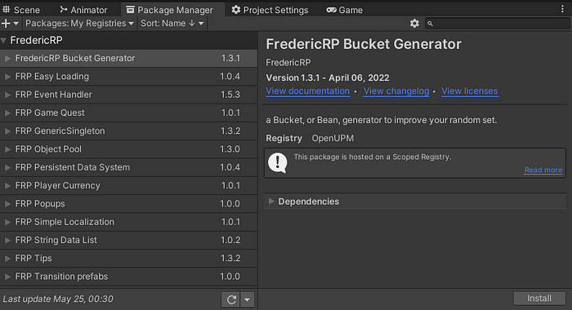This screenshot has width=572, height=310.
Task: Open Package Manager advanced settings gear
Action: 414,24
